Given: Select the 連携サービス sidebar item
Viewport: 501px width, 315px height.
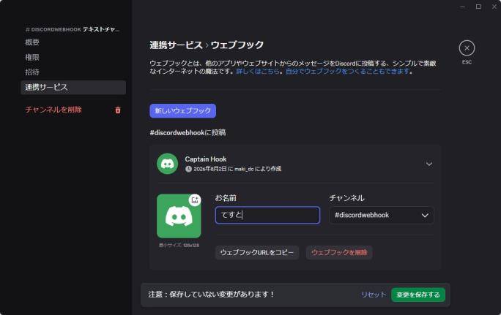Looking at the screenshot, I should (x=73, y=88).
